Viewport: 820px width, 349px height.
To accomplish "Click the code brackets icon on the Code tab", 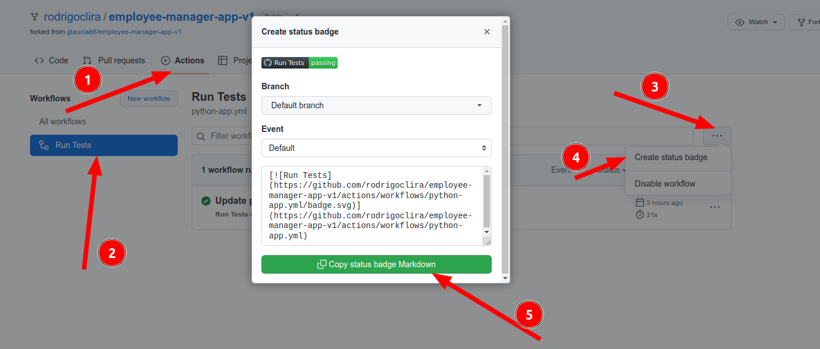I will (x=39, y=60).
